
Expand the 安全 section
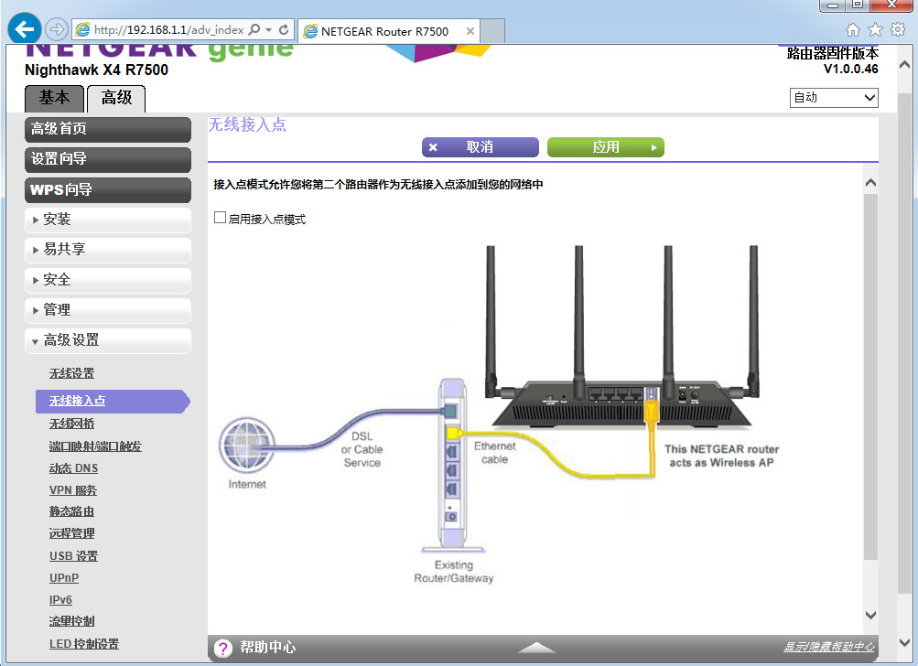pyautogui.click(x=108, y=280)
